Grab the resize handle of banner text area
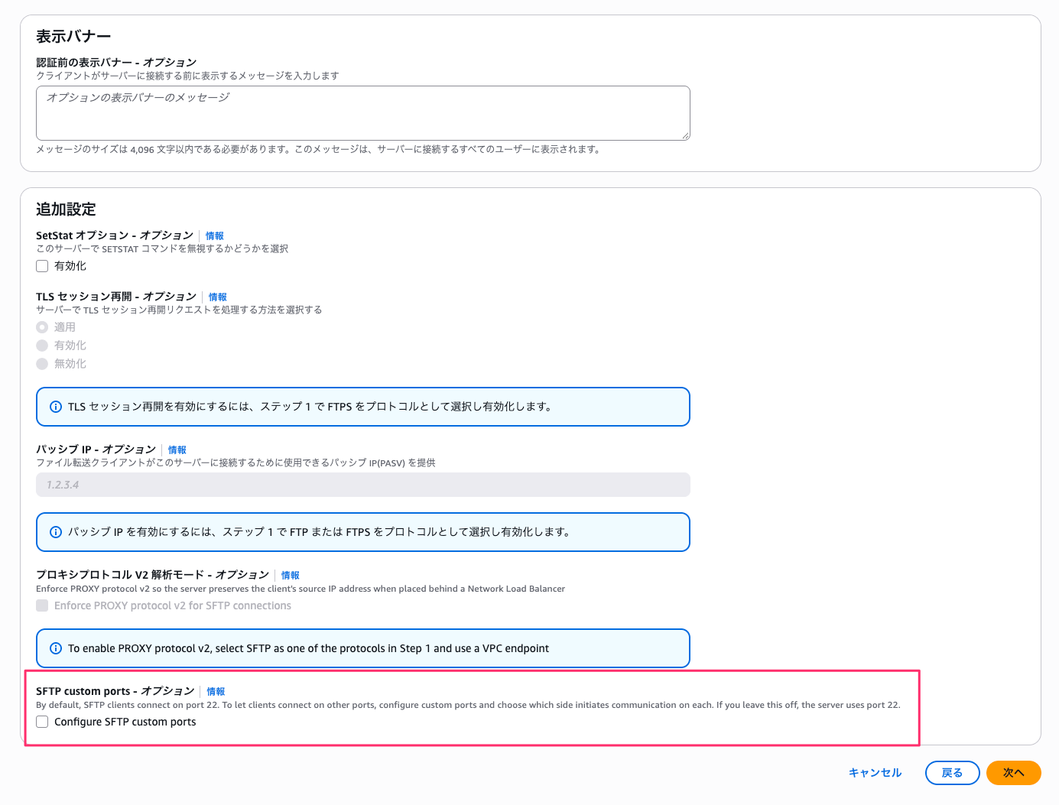This screenshot has height=805, width=1059. [x=686, y=136]
